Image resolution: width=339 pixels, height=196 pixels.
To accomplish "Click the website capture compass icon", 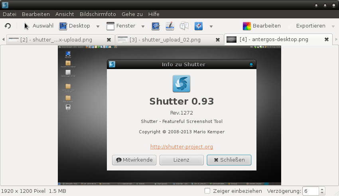I will (x=199, y=26).
